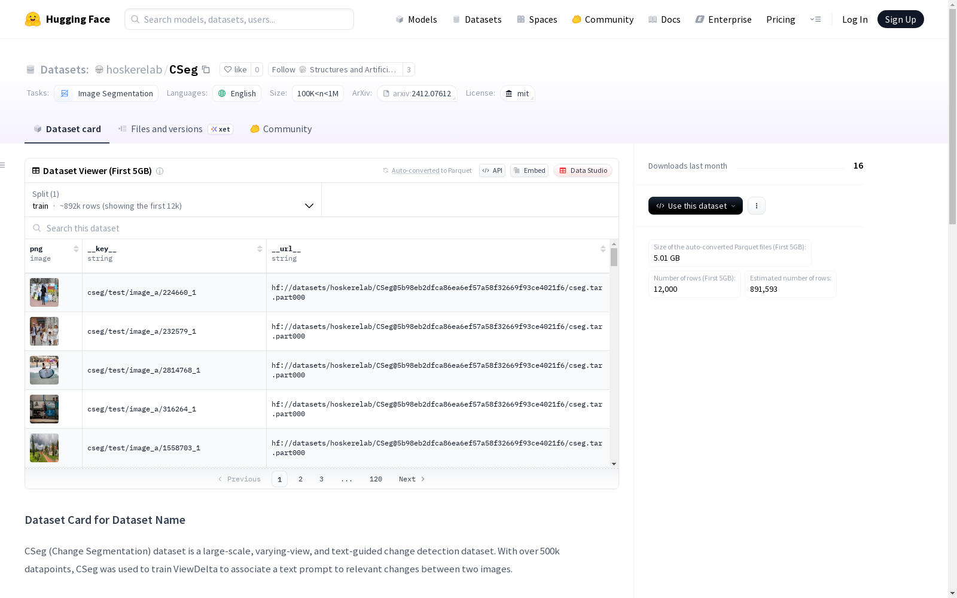The height and width of the screenshot is (598, 957).
Task: Open thumbnail for image 316264_1
Action: [44, 409]
